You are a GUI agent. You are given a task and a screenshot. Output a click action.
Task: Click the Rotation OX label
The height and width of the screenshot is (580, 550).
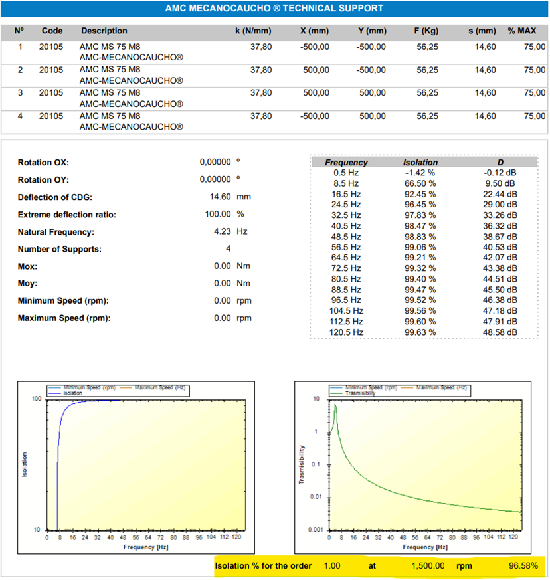pyautogui.click(x=43, y=163)
